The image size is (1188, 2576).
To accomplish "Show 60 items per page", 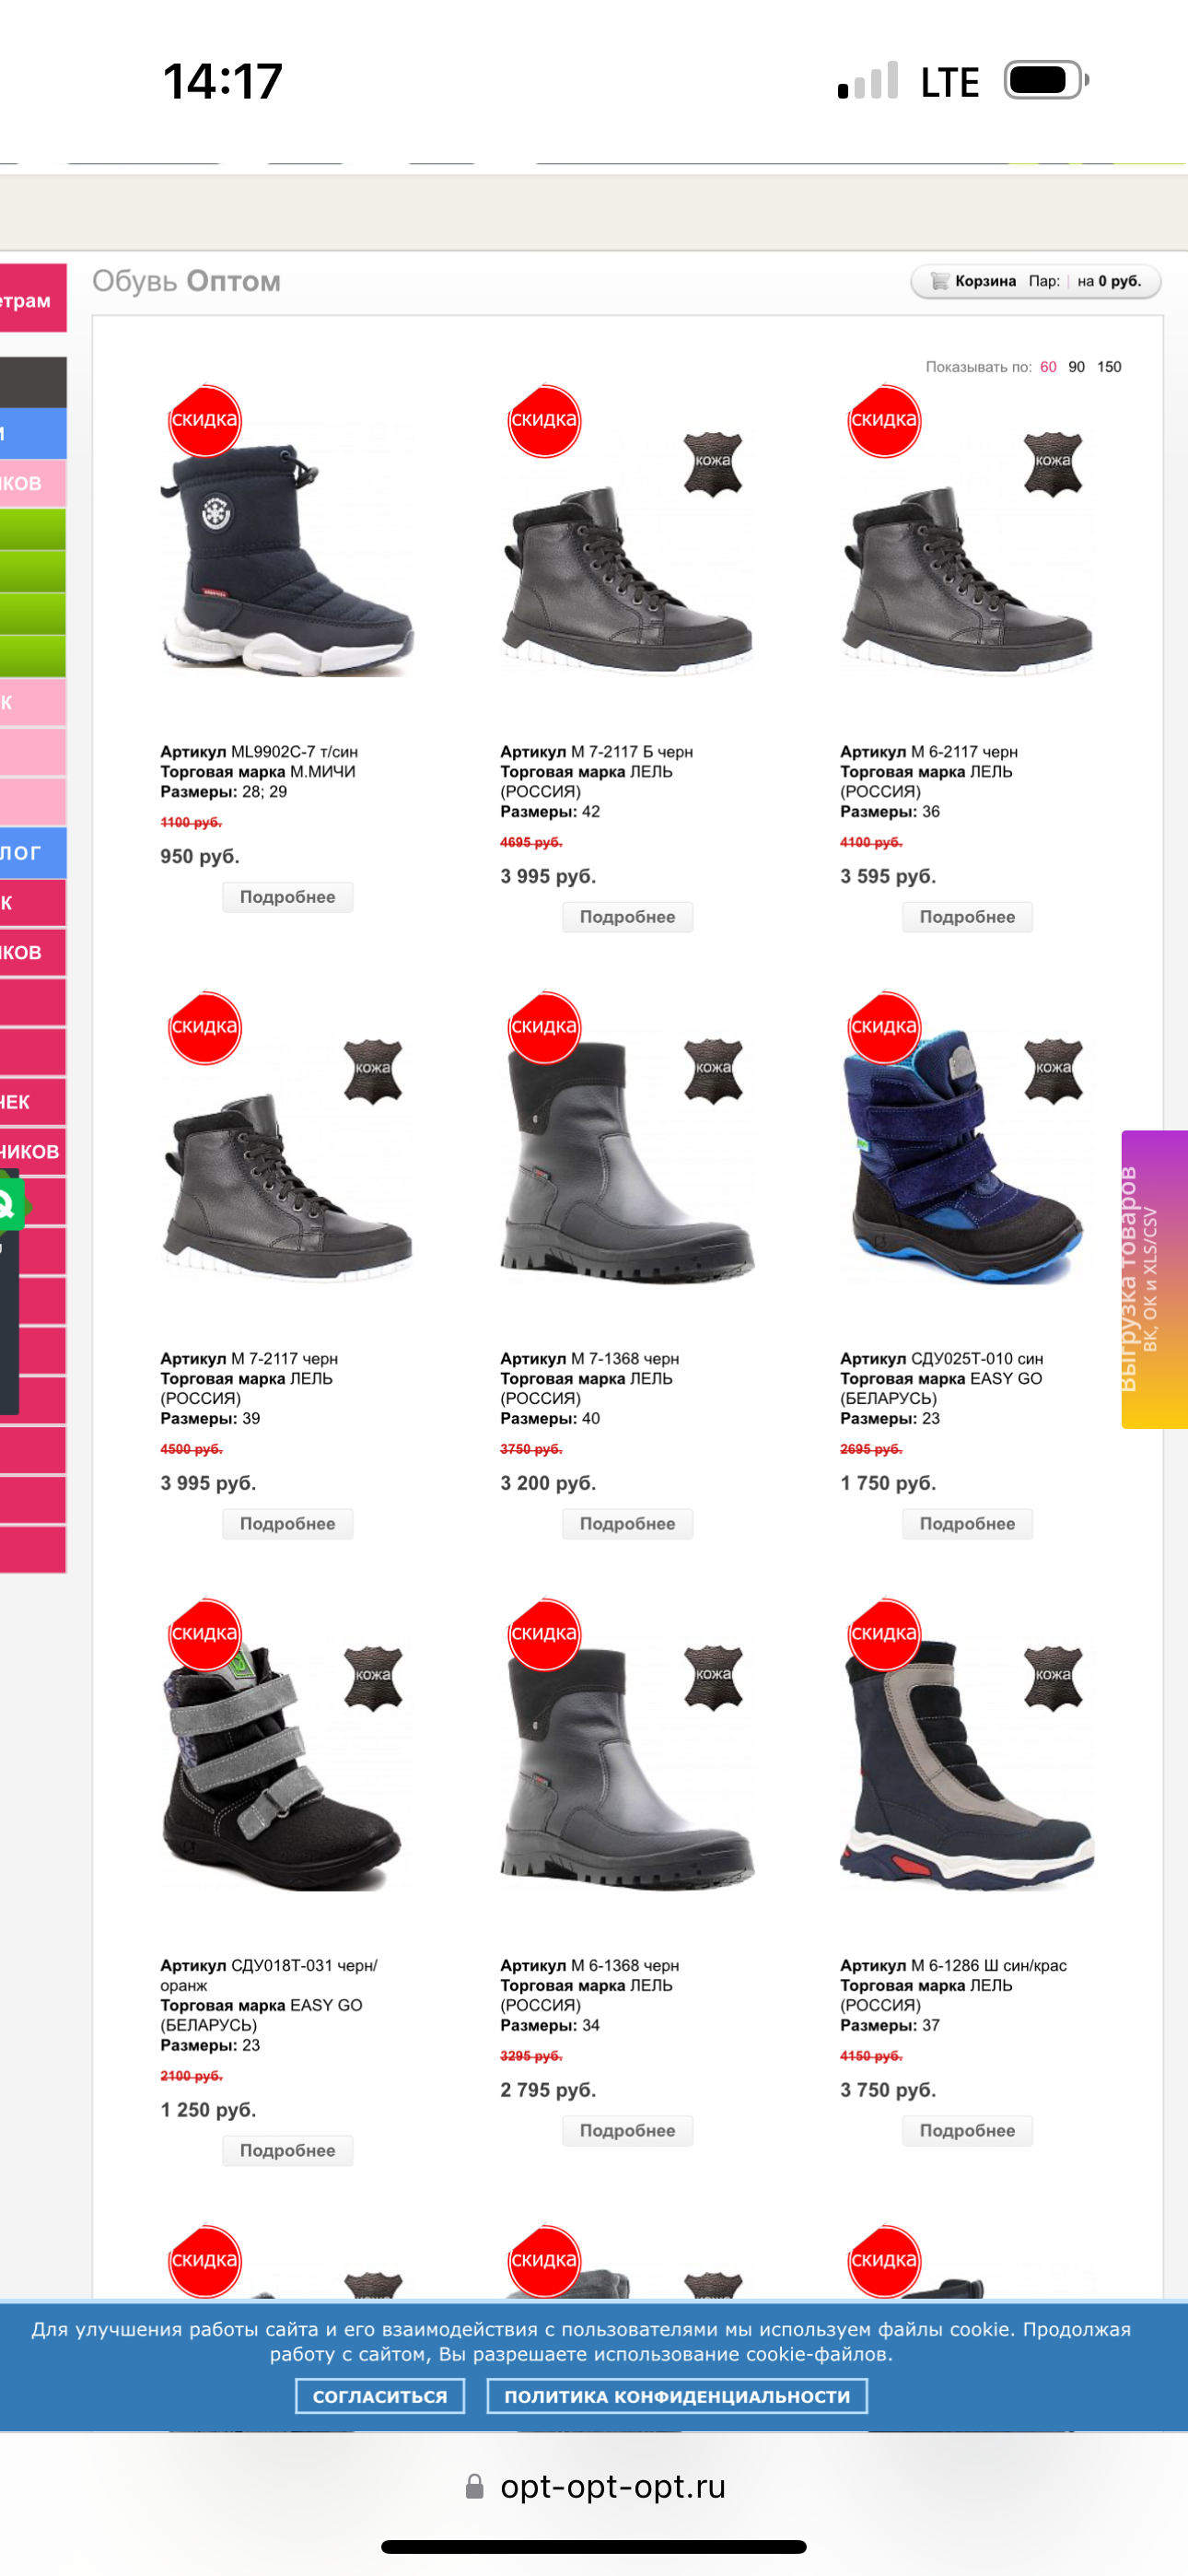I will coord(1048,367).
